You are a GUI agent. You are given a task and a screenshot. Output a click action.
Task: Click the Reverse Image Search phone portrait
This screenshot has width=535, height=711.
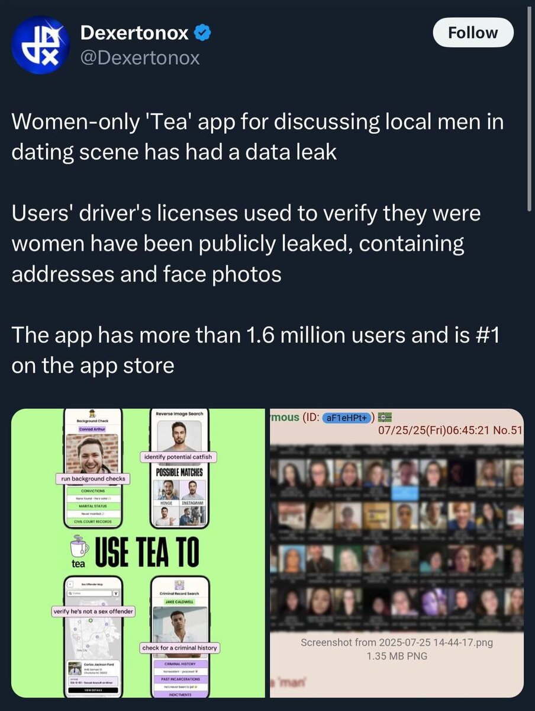[x=179, y=435]
